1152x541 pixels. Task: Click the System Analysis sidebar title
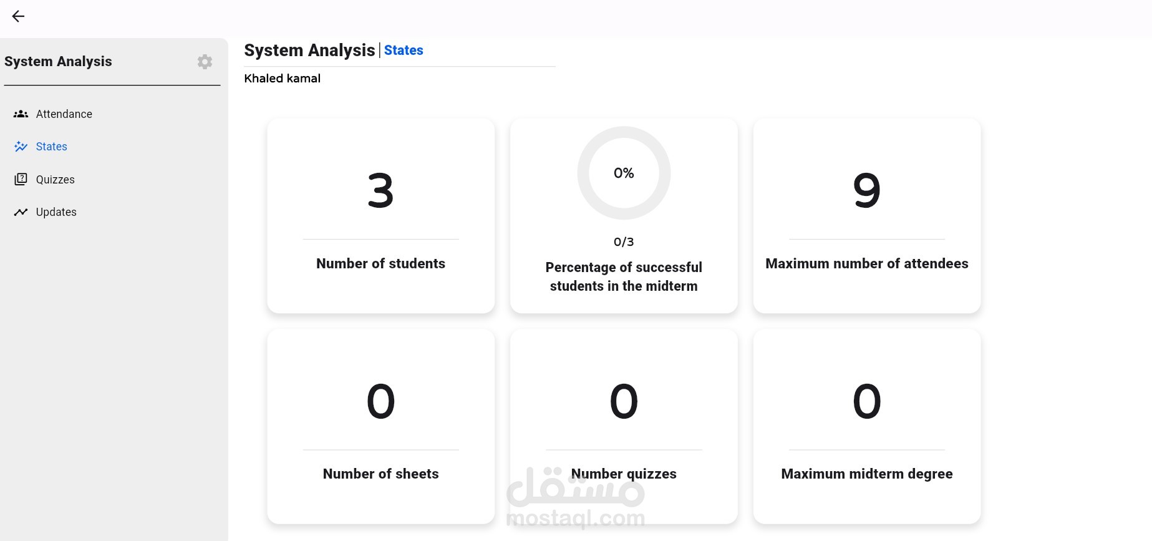pyautogui.click(x=58, y=62)
